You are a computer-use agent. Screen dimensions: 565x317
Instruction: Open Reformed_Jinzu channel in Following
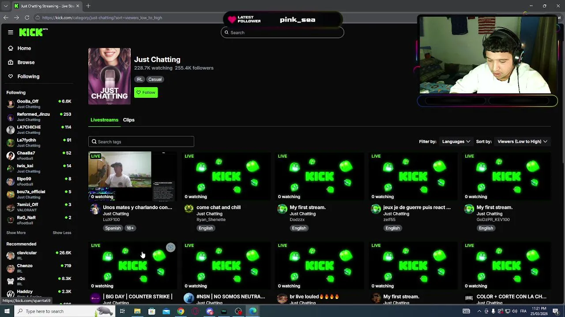coord(39,117)
